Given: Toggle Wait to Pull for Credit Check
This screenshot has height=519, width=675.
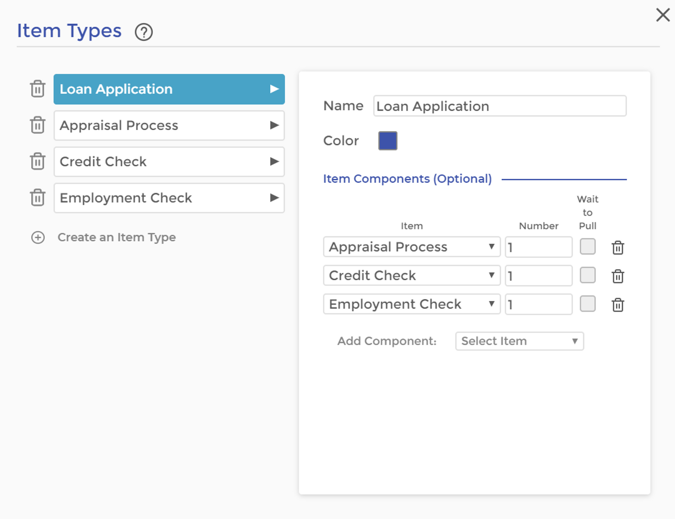Looking at the screenshot, I should tap(588, 275).
